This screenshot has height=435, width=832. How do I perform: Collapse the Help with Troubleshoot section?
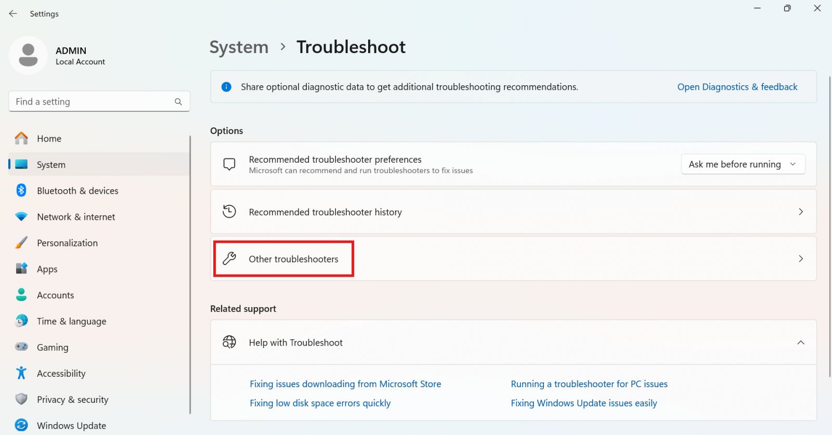click(800, 342)
